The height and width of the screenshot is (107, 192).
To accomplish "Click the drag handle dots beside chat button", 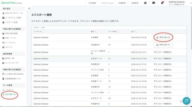I will pos(181,101).
